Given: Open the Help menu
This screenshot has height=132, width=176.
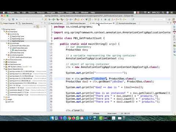Looking at the screenshot, I should pyautogui.click(x=93, y=12).
